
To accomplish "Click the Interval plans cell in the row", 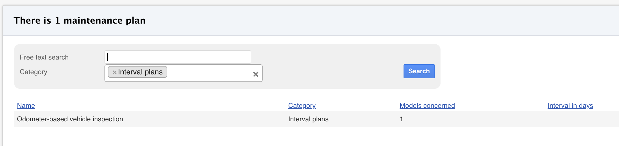I will [x=308, y=119].
